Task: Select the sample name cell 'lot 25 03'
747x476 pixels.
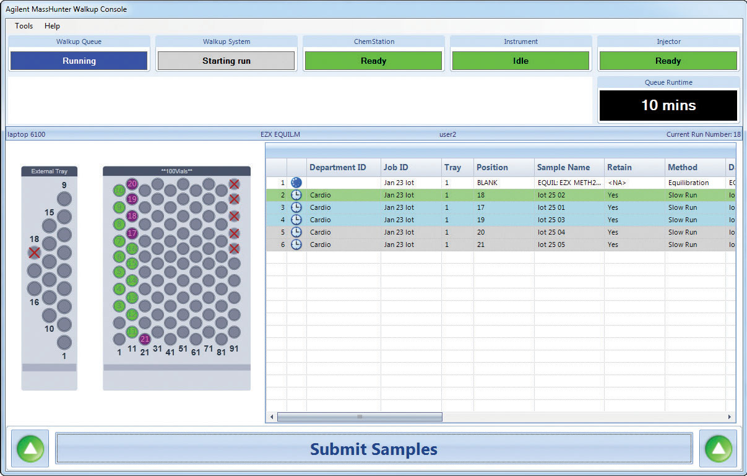Action: click(569, 220)
